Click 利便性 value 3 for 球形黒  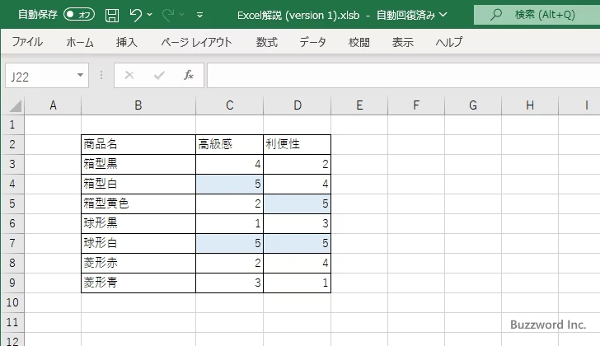click(297, 223)
